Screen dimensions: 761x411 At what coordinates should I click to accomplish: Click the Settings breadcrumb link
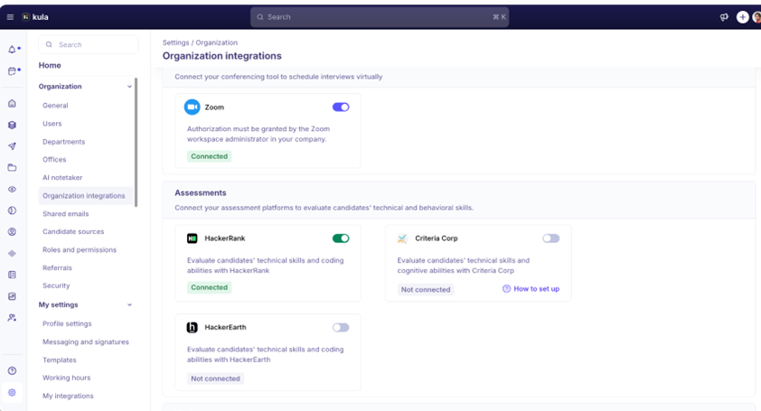tap(175, 42)
